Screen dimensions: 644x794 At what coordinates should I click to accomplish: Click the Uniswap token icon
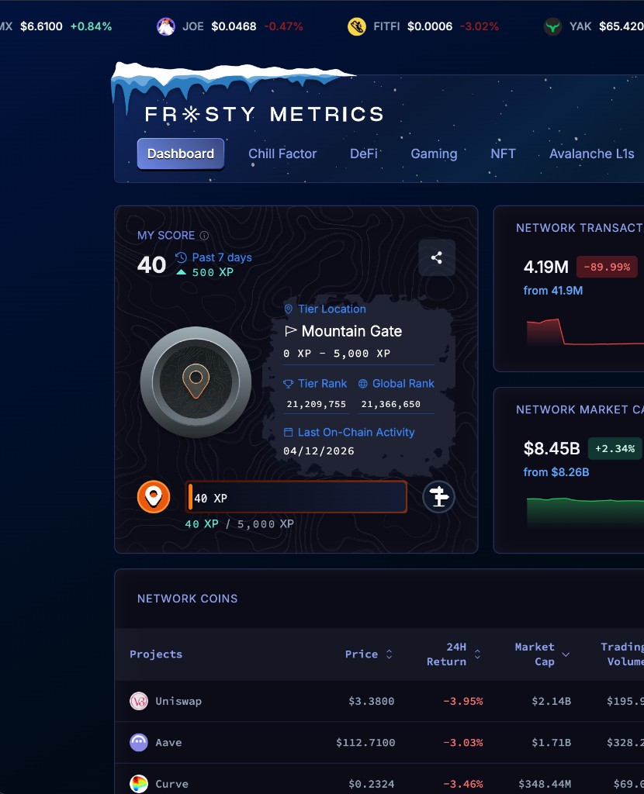click(x=138, y=700)
